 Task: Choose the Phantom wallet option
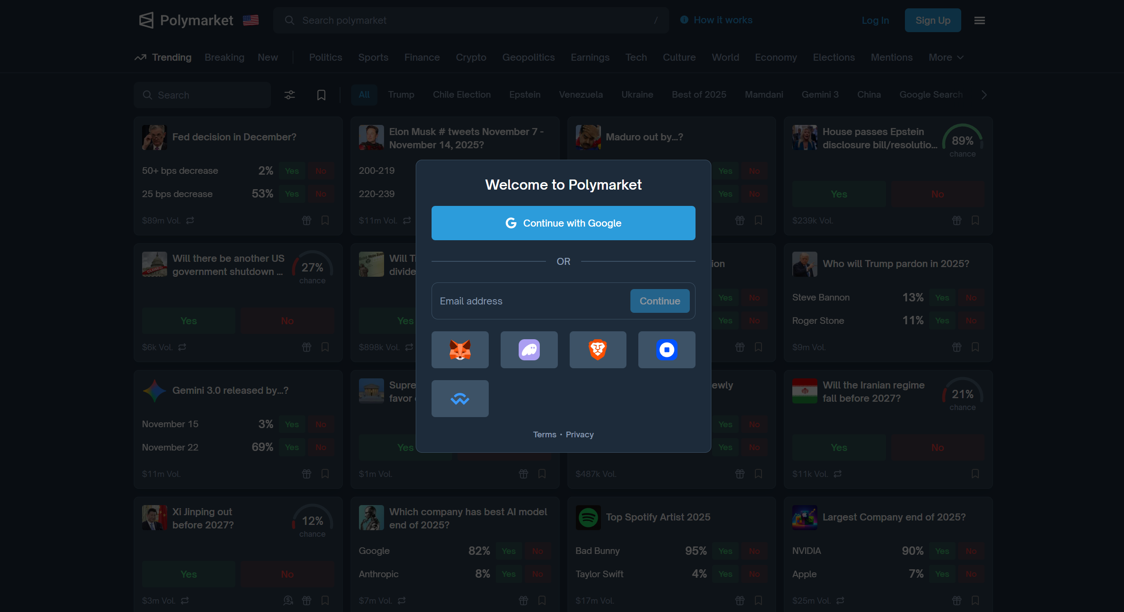coord(529,350)
